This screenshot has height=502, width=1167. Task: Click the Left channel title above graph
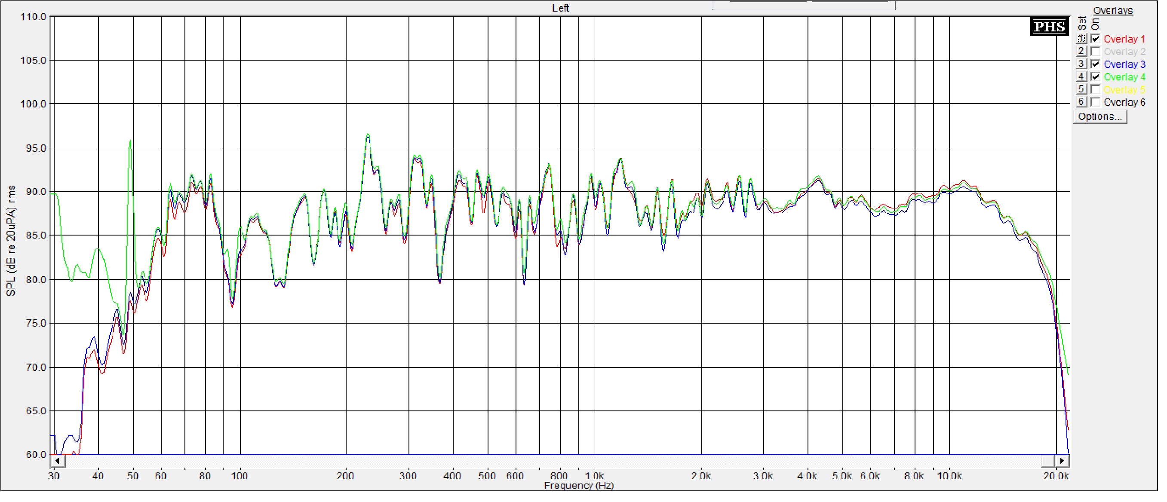pos(560,8)
